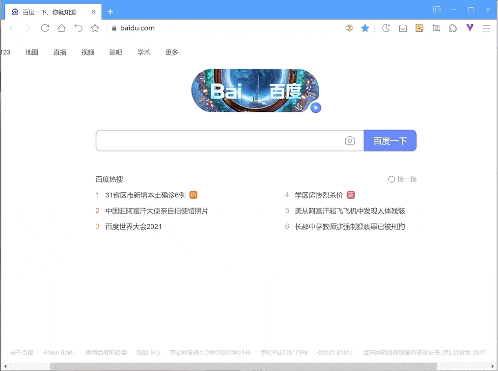
Task: Click the camera image search icon
Action: tap(350, 140)
